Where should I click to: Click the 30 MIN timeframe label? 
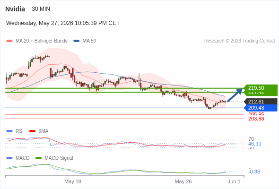point(41,9)
